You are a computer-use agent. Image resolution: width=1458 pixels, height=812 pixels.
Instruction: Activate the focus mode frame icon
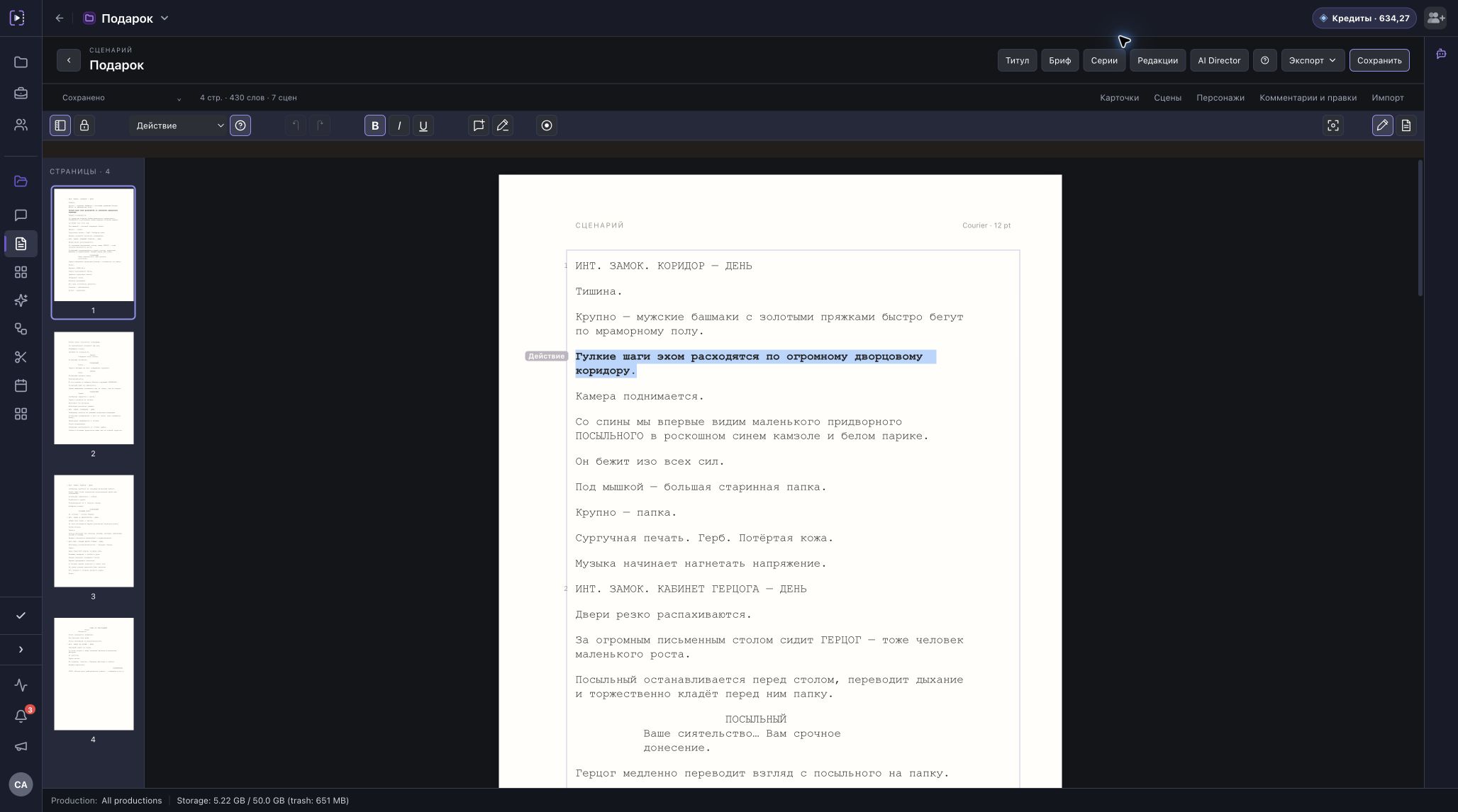tap(1333, 125)
